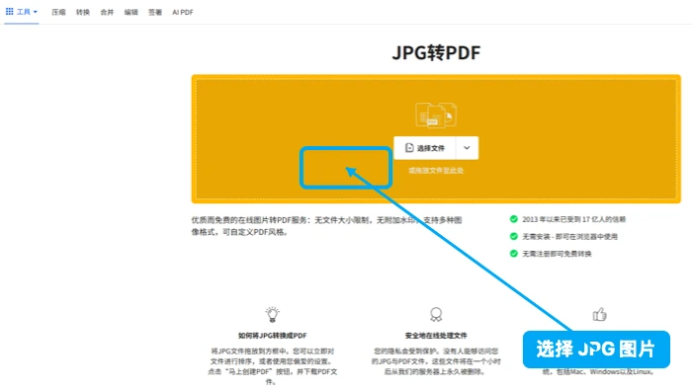Click the description starting 优质而免费的在线图片转PDF服务

326,226
